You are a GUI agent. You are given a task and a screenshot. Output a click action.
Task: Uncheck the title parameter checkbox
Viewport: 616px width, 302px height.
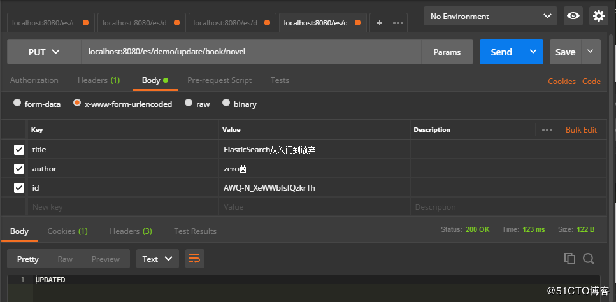tap(19, 150)
